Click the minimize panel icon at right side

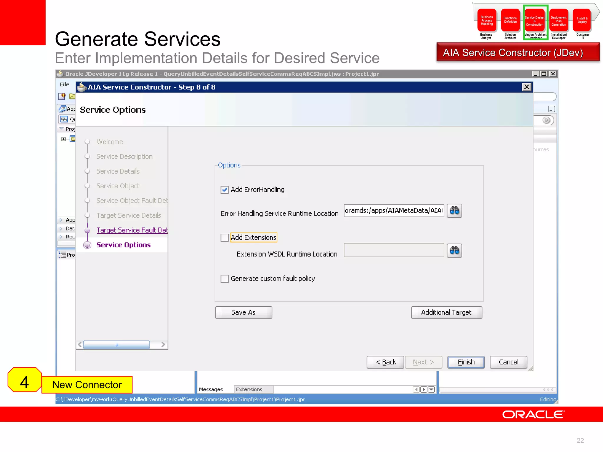551,109
